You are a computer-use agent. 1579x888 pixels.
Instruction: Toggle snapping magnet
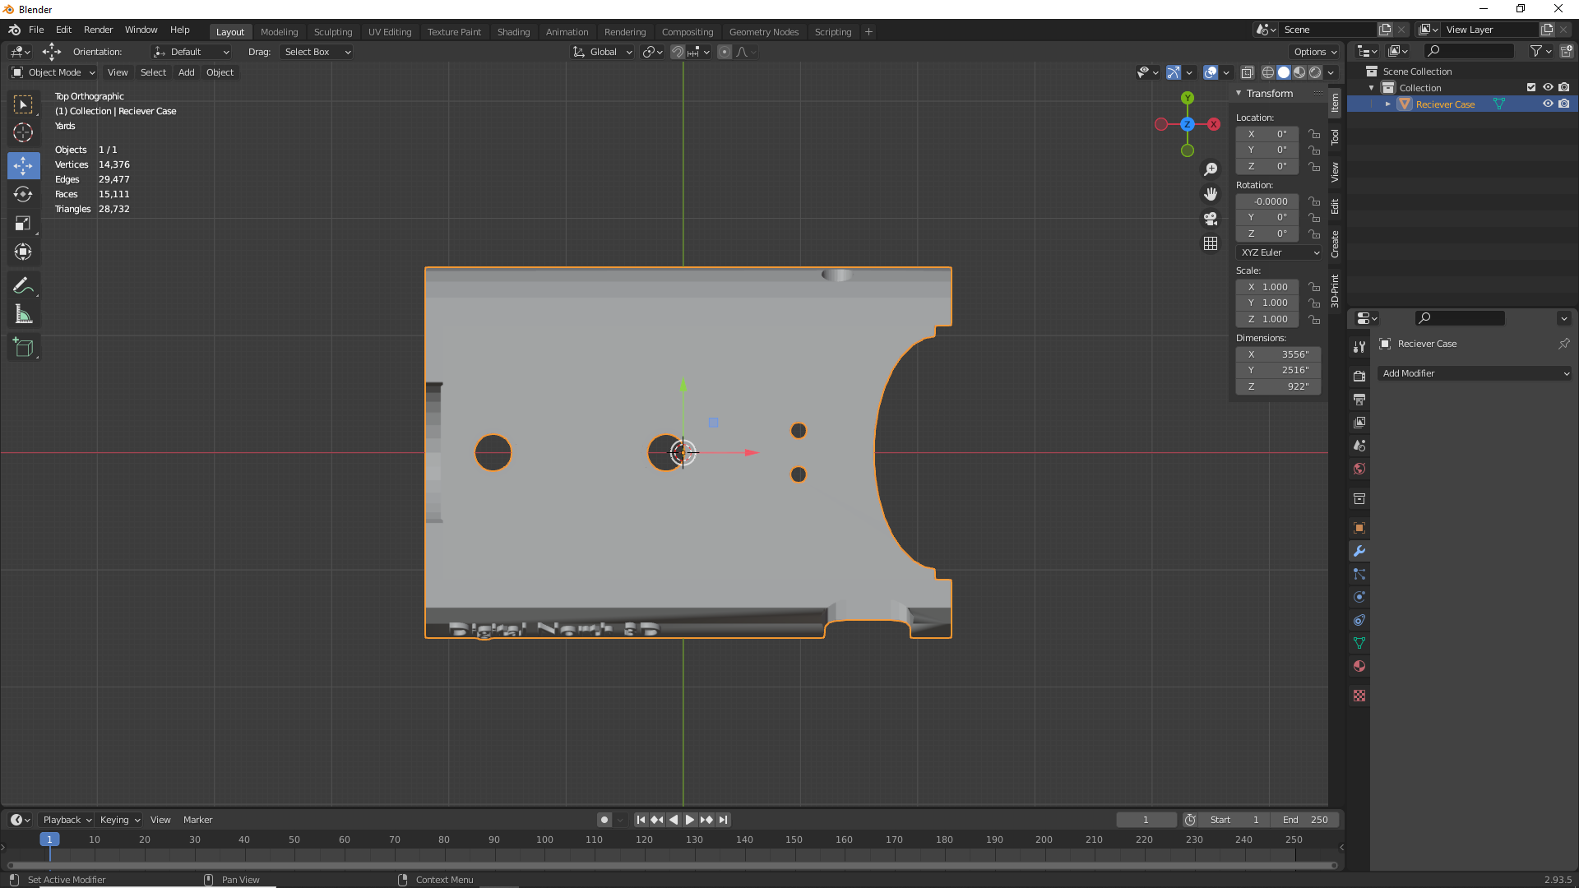pyautogui.click(x=678, y=52)
